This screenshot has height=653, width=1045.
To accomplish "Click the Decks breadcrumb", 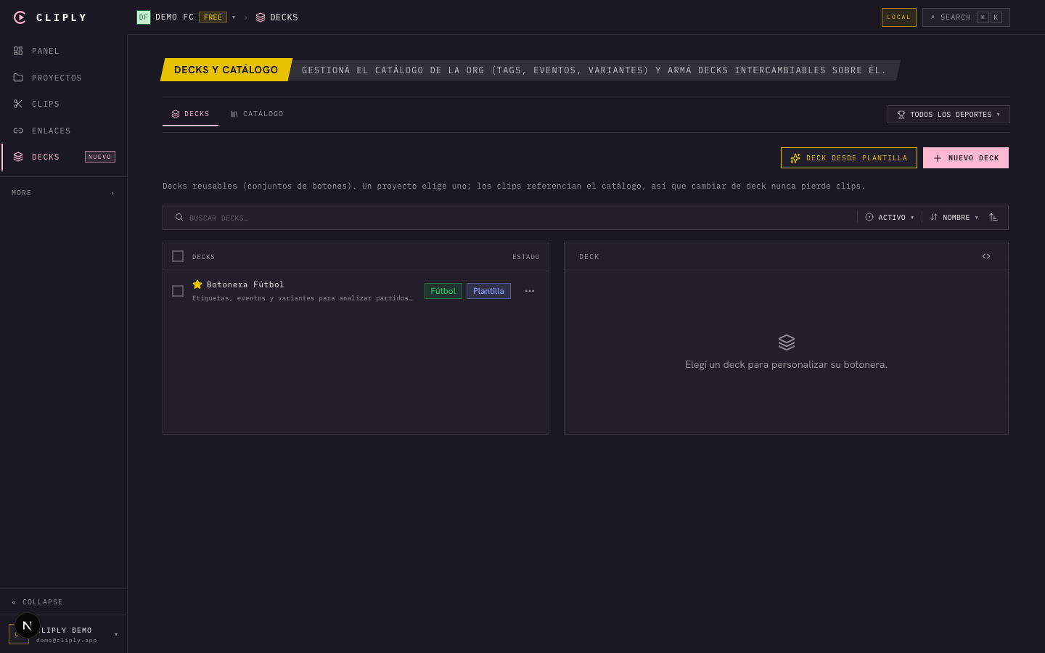I will click(x=276, y=17).
